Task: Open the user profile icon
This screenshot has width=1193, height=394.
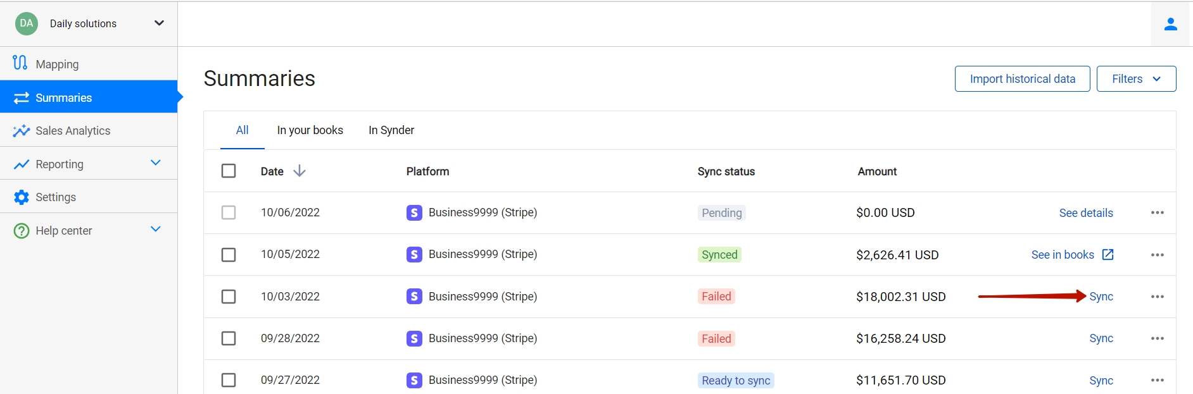Action: coord(1171,24)
